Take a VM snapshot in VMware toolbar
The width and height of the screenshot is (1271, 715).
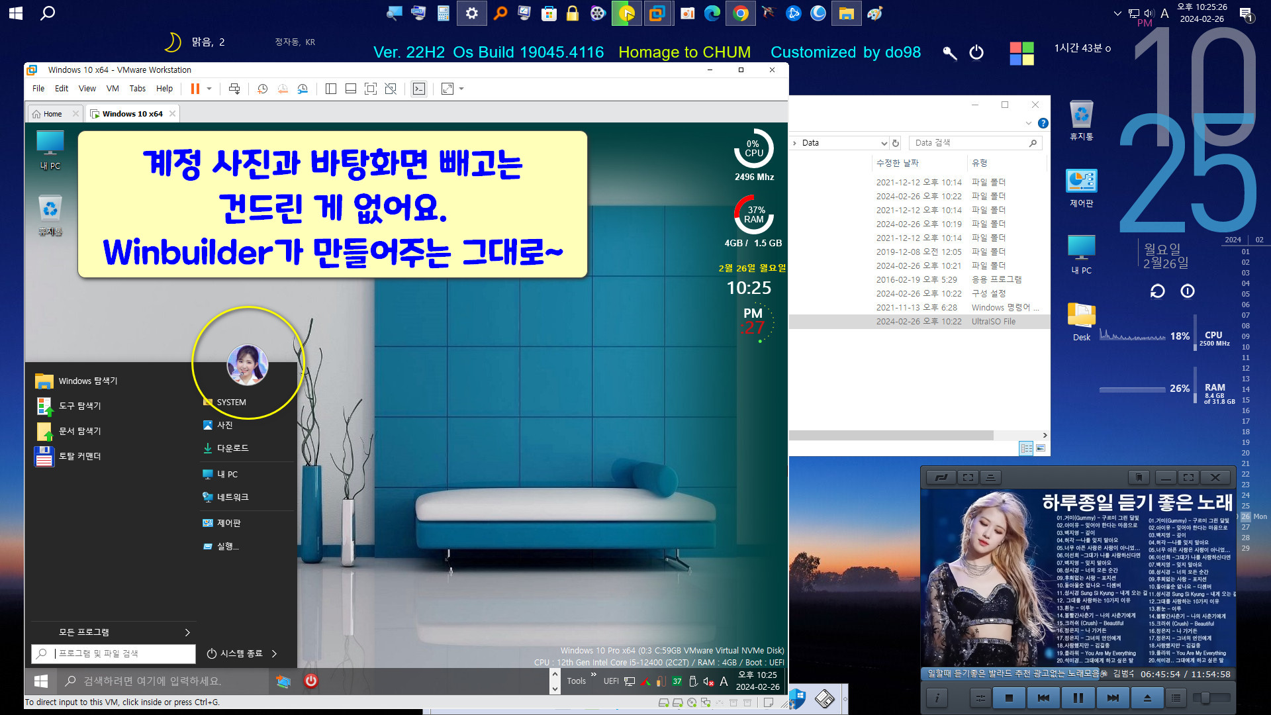coord(262,89)
